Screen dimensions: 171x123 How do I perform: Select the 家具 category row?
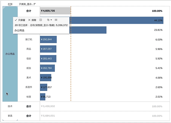point(10,116)
